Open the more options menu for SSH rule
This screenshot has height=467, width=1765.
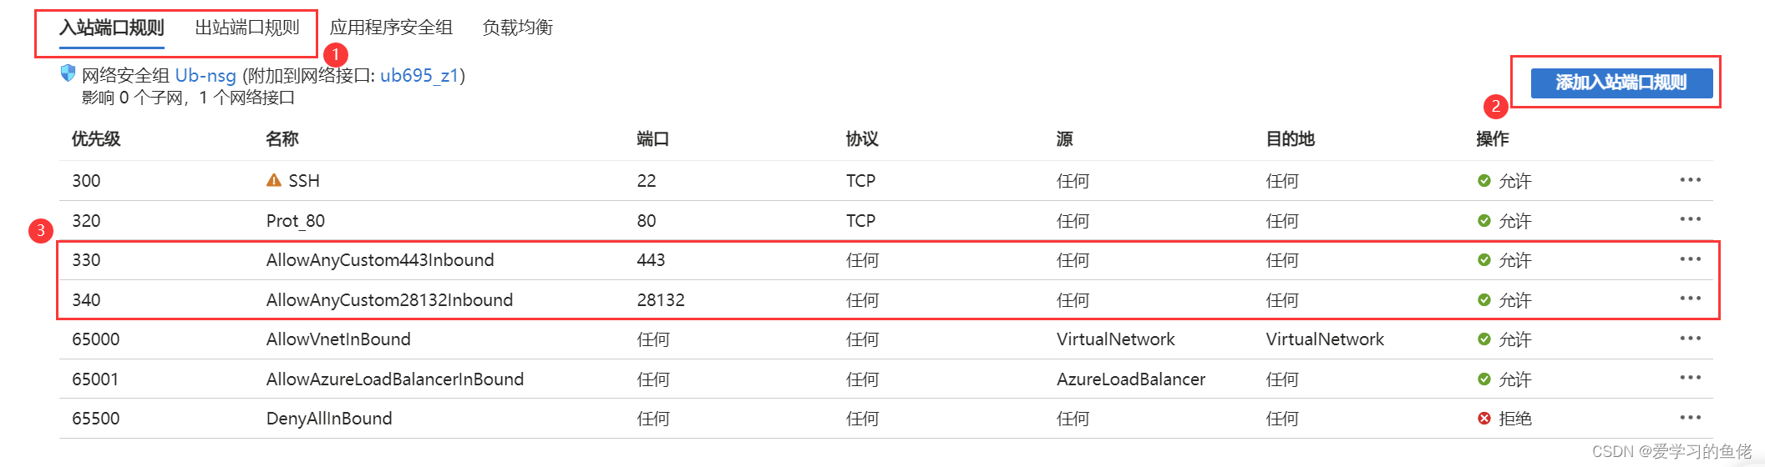(1690, 180)
